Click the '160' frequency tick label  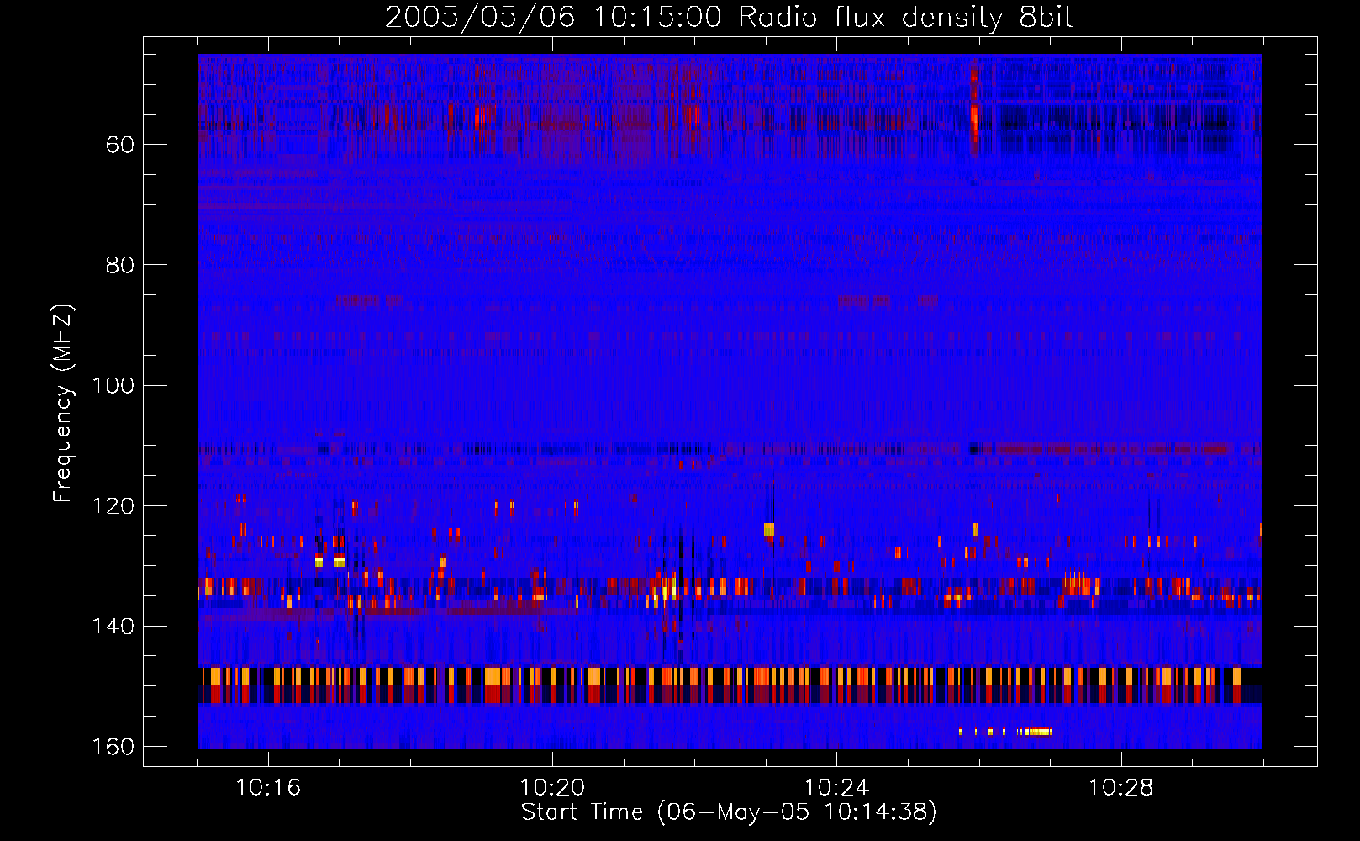[x=113, y=747]
